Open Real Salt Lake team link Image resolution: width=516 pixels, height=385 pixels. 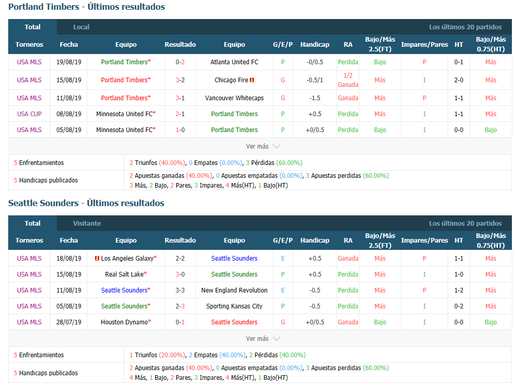124,274
